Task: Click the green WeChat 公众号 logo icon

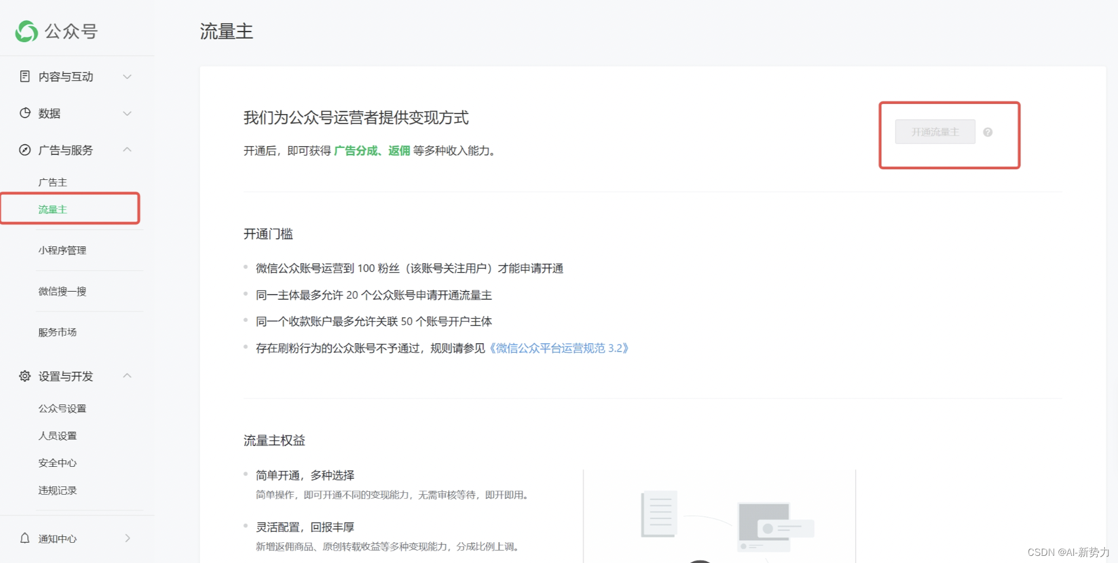Action: (x=27, y=31)
